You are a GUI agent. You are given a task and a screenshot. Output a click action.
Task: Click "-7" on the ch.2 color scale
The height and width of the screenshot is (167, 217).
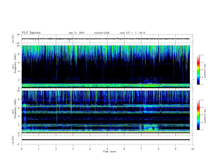202,130
